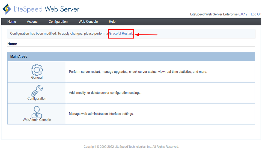Viewport: 262px width, 152px height.
Task: Click the LiteSpeed Web Server title text
Action: tap(47, 9)
